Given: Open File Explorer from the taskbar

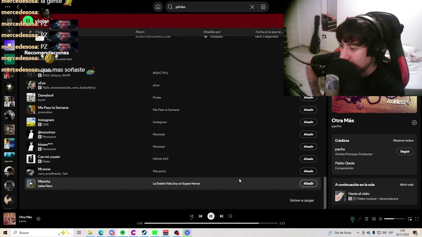Looking at the screenshot, I should pyautogui.click(x=90, y=233).
